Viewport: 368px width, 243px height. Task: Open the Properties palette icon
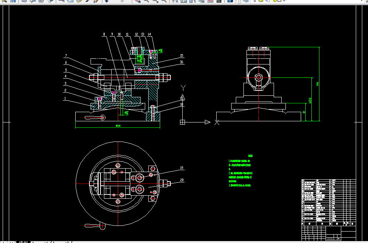click(x=175, y=1)
